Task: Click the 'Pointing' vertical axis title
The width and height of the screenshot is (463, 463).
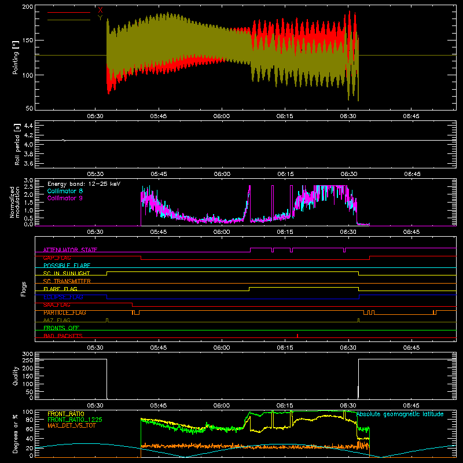Action: point(16,57)
